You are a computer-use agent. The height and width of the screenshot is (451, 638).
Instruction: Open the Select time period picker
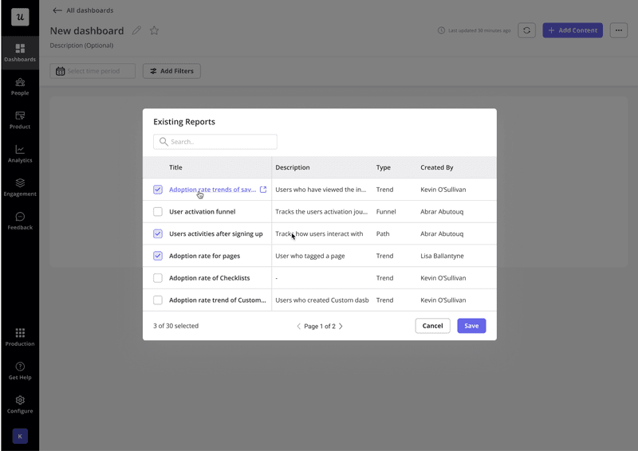93,71
